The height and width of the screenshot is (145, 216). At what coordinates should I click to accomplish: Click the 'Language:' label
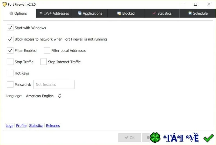[14, 96]
